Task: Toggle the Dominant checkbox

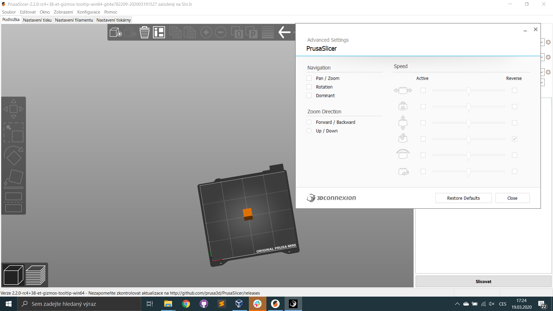Action: [x=309, y=96]
